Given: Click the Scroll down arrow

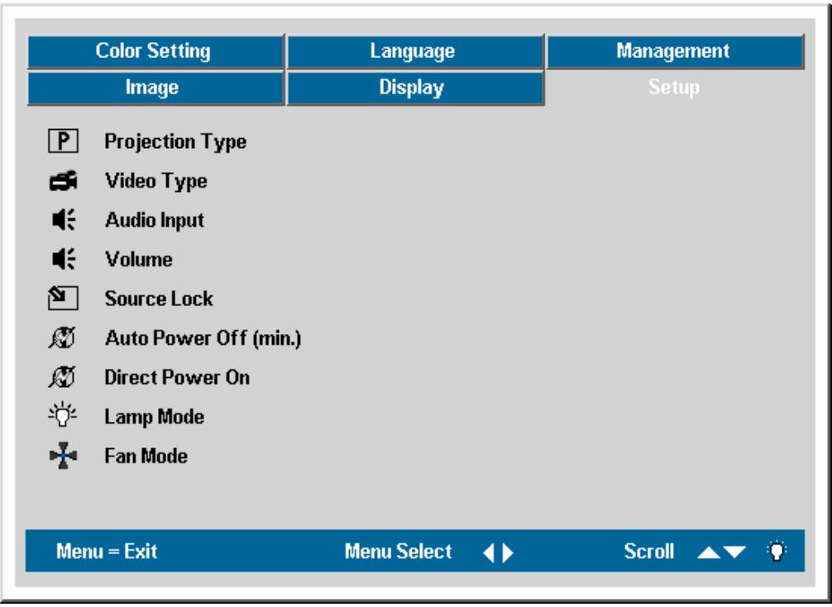Looking at the screenshot, I should (734, 553).
